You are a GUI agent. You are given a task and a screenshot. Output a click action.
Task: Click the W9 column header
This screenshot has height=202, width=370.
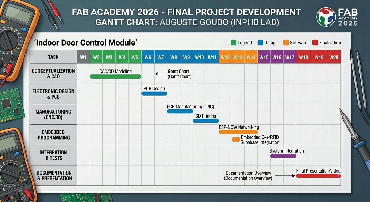pyautogui.click(x=186, y=57)
